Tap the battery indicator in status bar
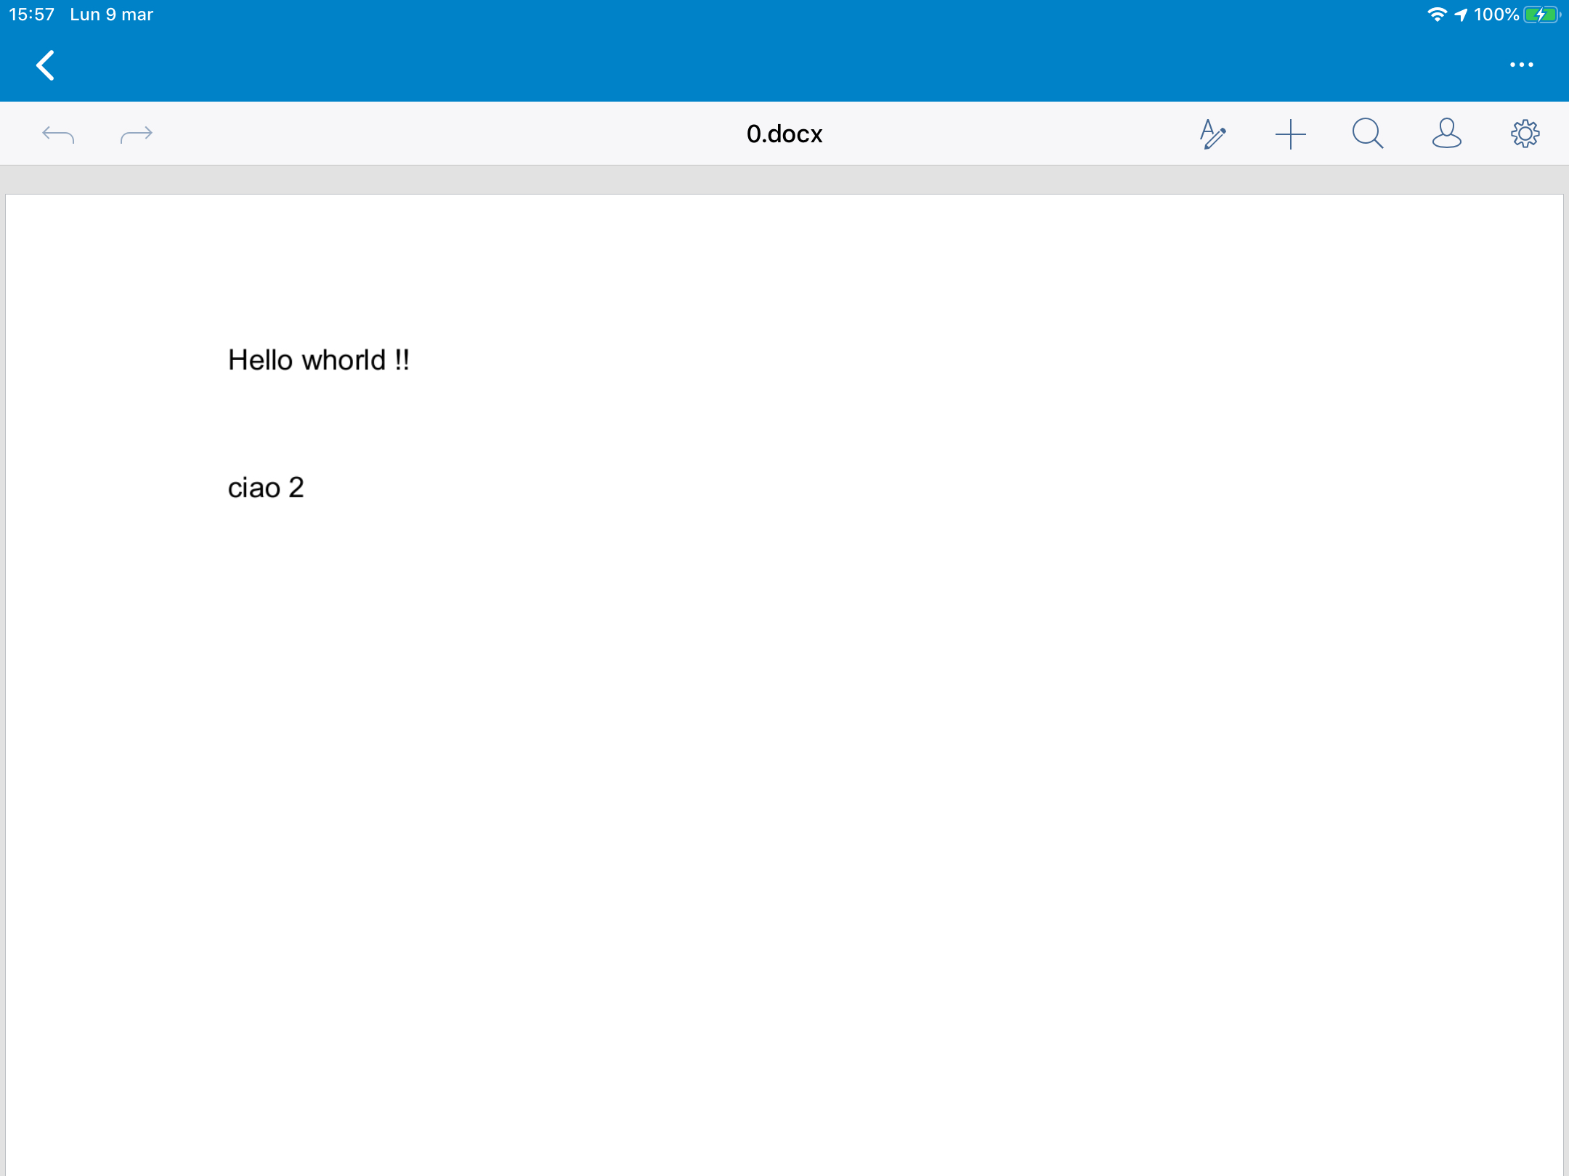The width and height of the screenshot is (1569, 1176). (1541, 15)
